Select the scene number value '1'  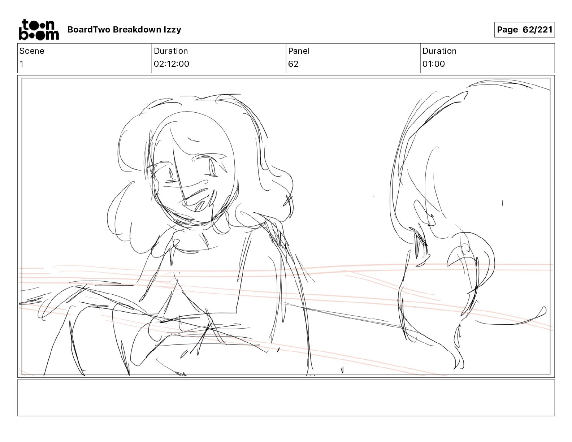click(21, 64)
